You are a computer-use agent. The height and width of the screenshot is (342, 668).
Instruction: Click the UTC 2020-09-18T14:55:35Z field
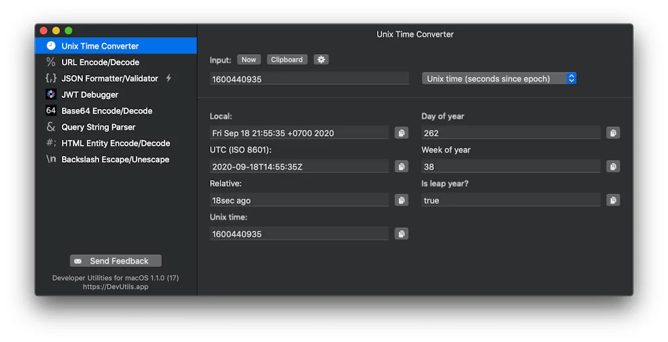(299, 166)
